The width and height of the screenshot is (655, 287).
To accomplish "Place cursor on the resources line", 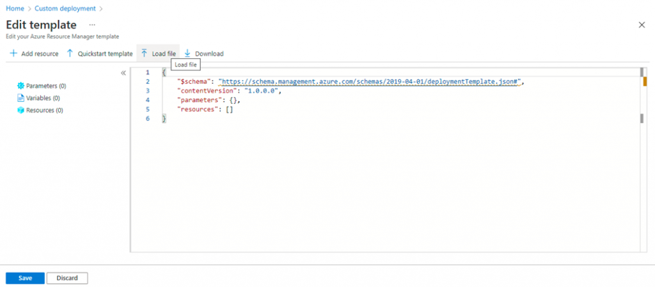I will (205, 110).
